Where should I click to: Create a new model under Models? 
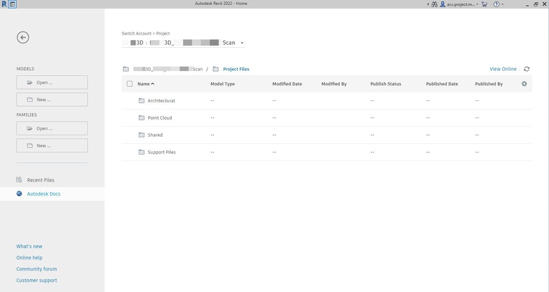52,99
